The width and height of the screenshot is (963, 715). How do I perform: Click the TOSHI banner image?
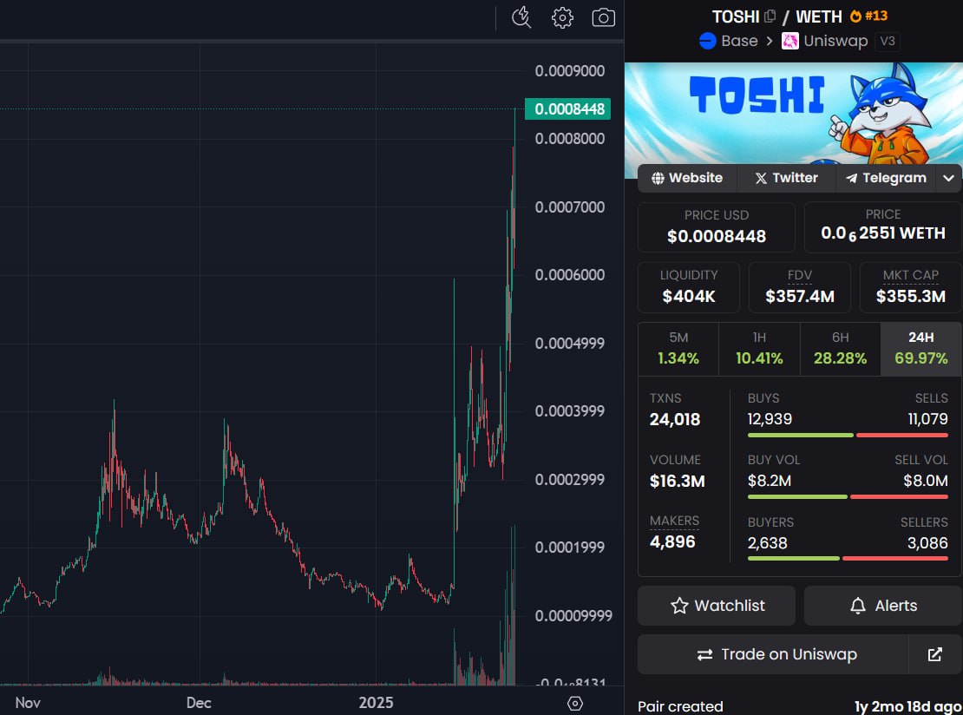(794, 113)
